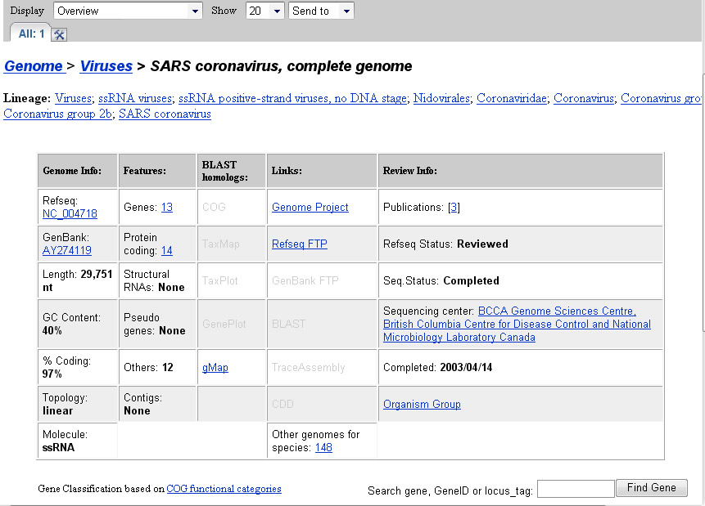Open the gMap link

[x=215, y=368]
